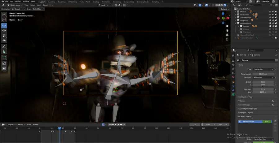Screen dimensions: 279x143
Task: Open the timeline Playback menu
Action: coord(12,124)
